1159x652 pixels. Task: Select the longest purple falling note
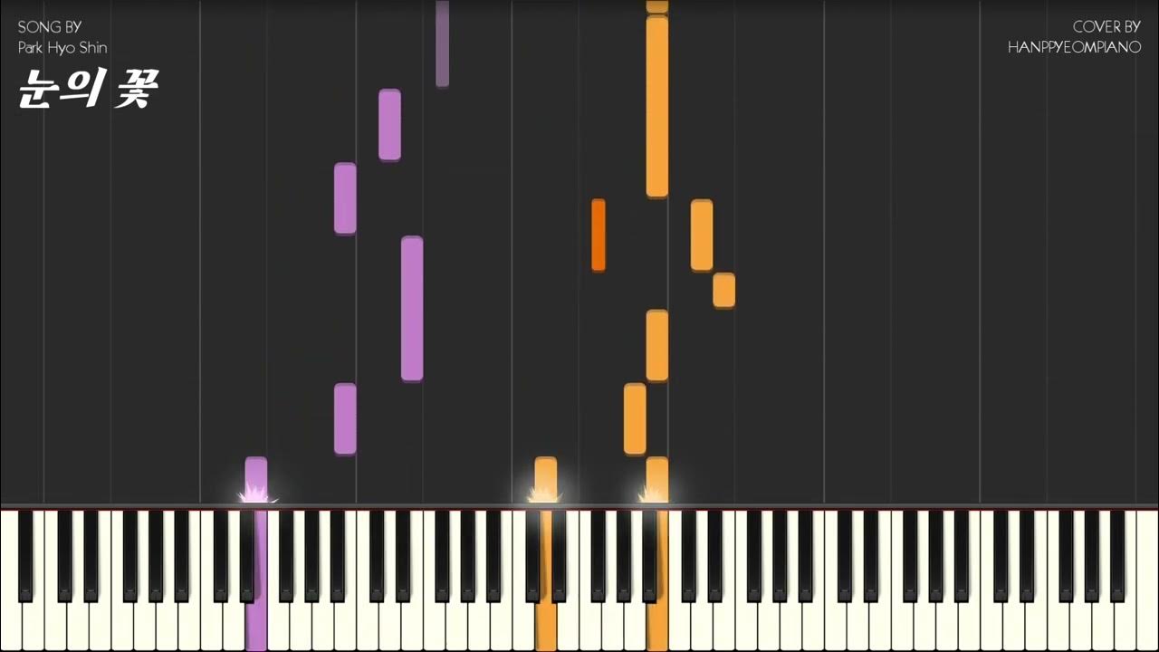[412, 309]
